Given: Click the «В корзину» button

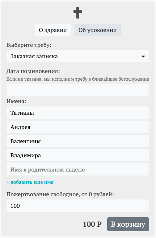Looking at the screenshot, I should [x=128, y=224].
